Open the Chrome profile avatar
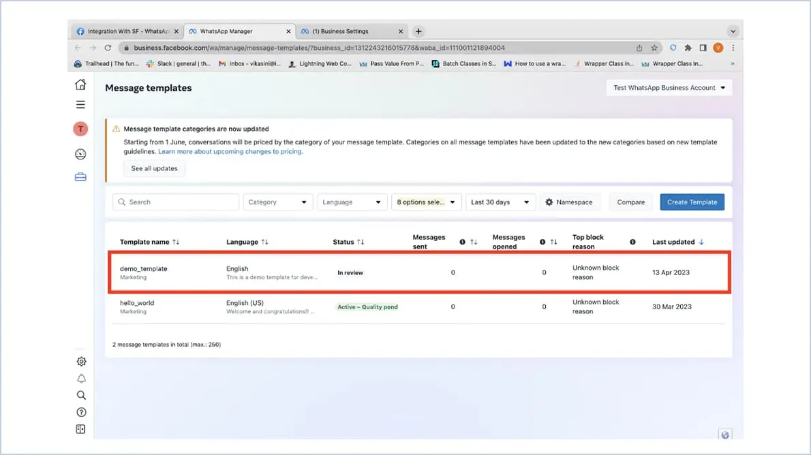The height and width of the screenshot is (455, 811). (x=718, y=48)
